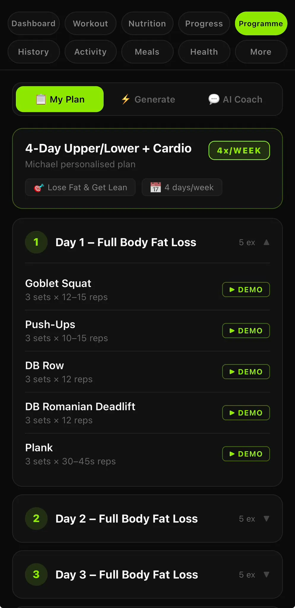Viewport: 295px width, 608px height.
Task: Click the Lose Fat & Get Lean tag
Action: pos(80,187)
